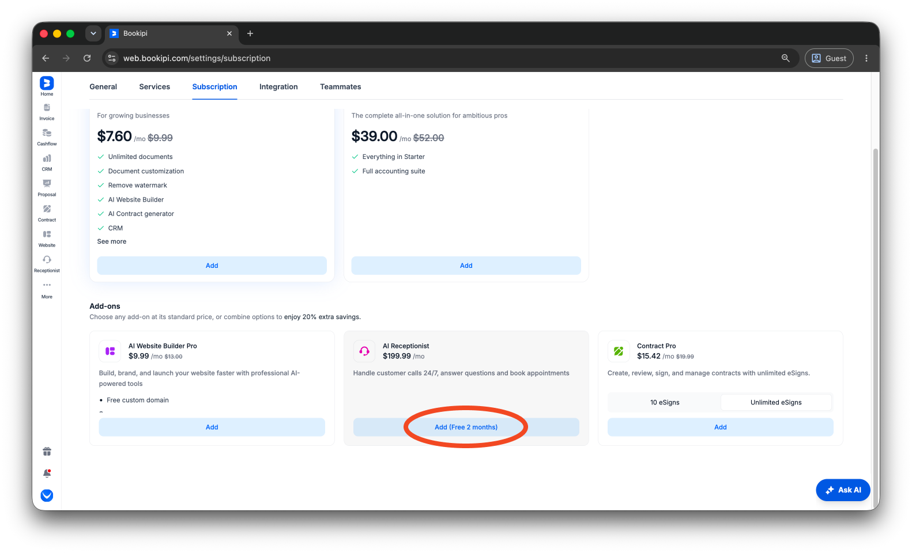912x553 pixels.
Task: Expand See more plan features
Action: [x=112, y=242]
